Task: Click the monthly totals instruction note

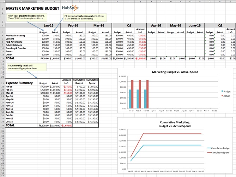Action: (x=23, y=67)
